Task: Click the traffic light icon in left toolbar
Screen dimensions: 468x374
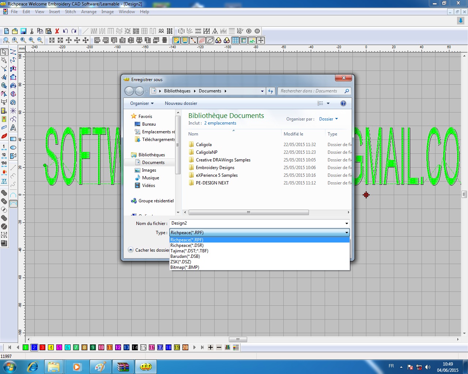Action: click(4, 119)
